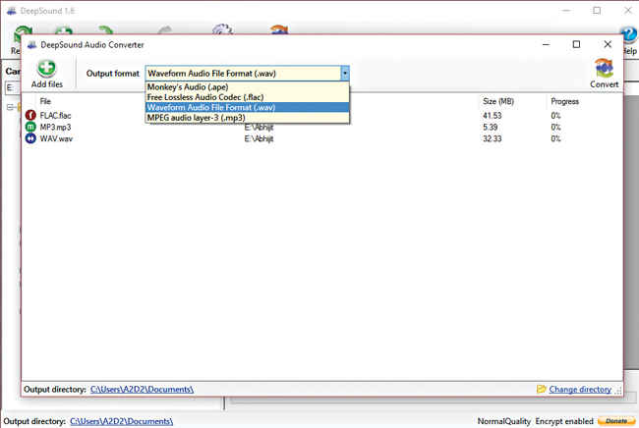Click the DeepSound 1.6 main window icon

coord(12,11)
